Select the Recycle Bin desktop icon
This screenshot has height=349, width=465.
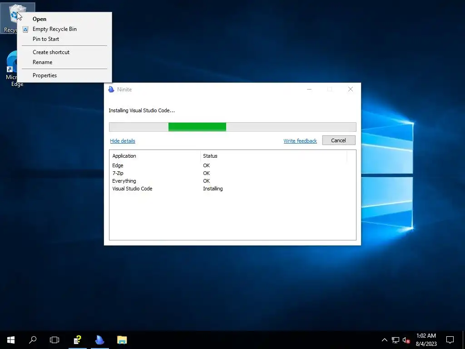click(9, 18)
